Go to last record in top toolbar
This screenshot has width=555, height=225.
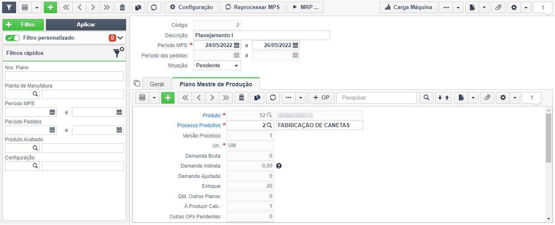point(106,7)
